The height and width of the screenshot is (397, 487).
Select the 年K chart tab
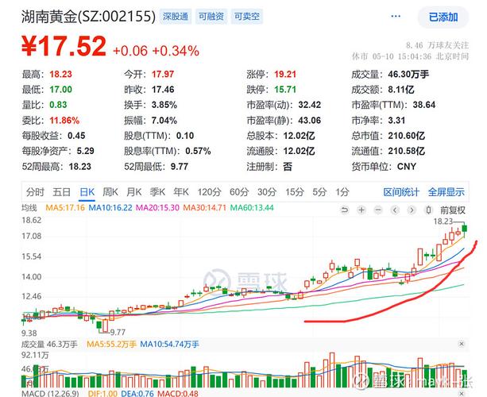tap(181, 192)
